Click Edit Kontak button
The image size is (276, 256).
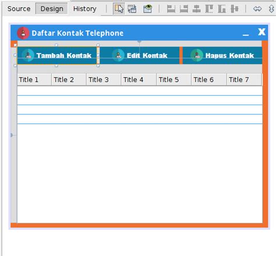click(140, 56)
